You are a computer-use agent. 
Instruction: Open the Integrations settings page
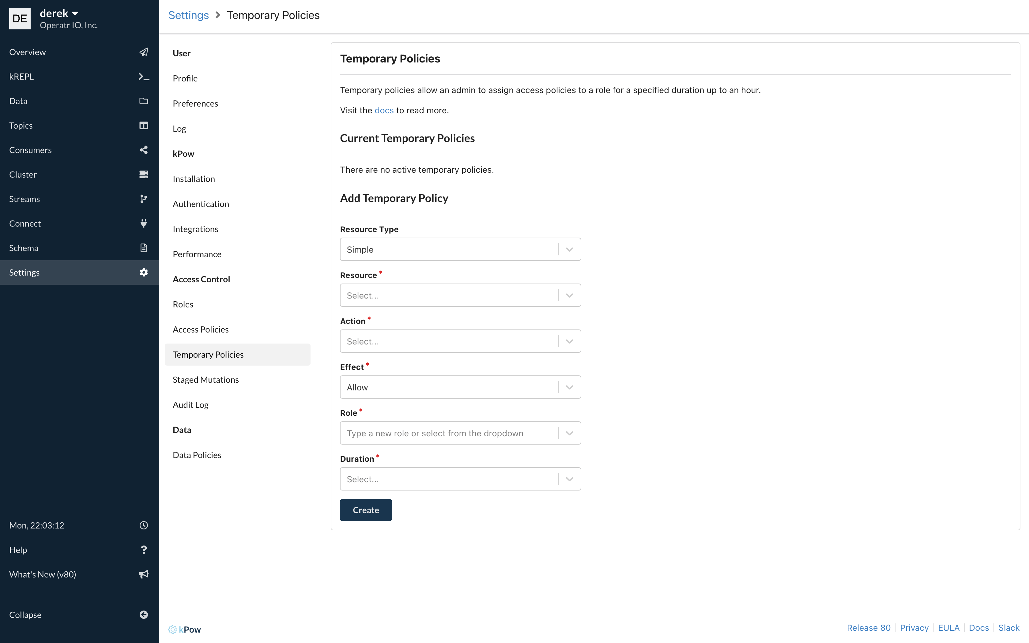point(238,229)
